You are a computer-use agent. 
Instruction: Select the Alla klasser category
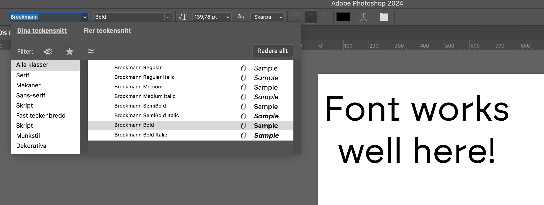[x=45, y=65]
